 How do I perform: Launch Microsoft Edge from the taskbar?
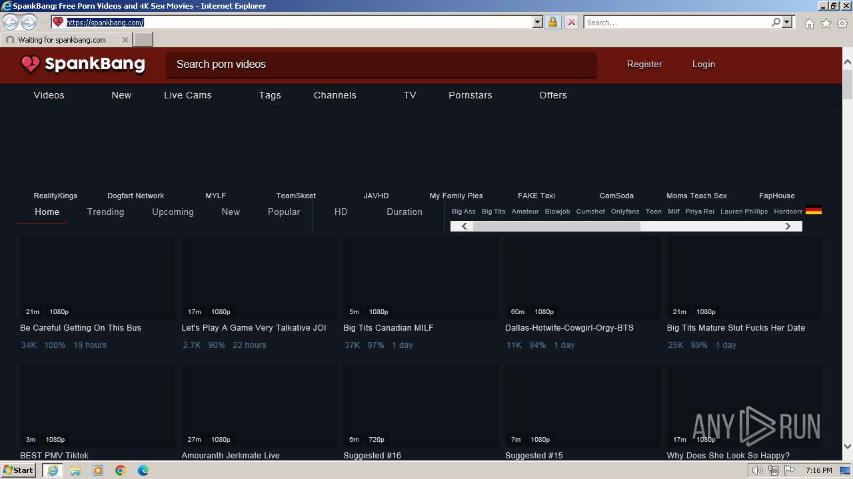click(x=143, y=470)
